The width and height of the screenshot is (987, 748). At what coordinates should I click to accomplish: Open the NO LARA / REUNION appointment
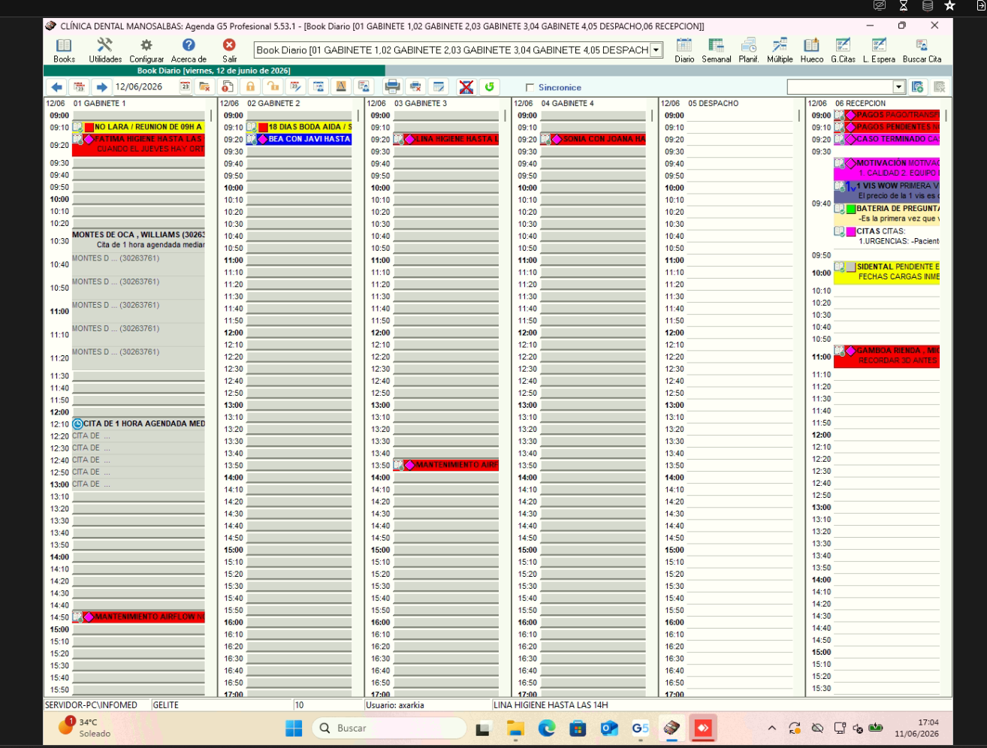[138, 127]
